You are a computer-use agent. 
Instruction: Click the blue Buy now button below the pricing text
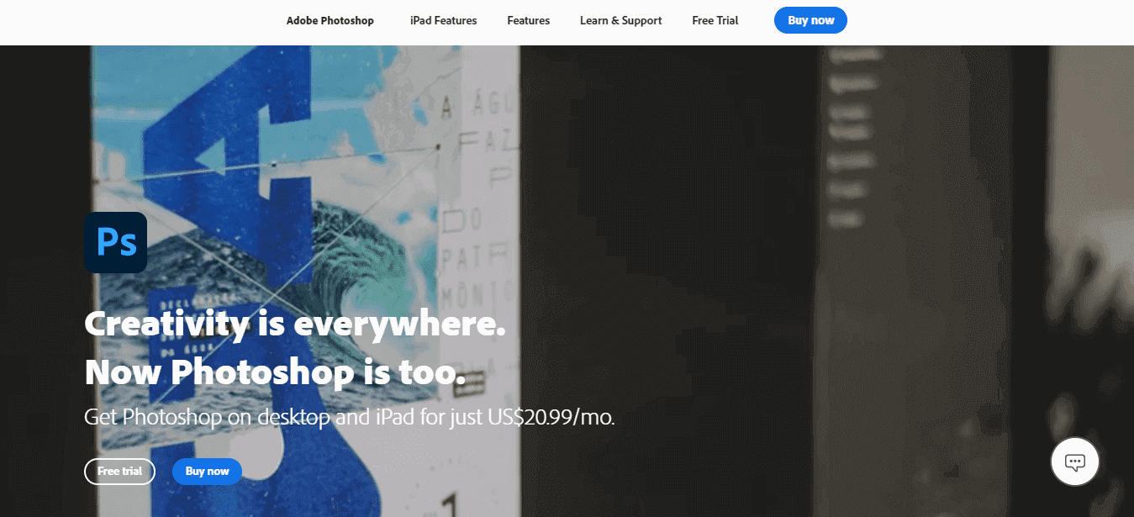pos(207,472)
